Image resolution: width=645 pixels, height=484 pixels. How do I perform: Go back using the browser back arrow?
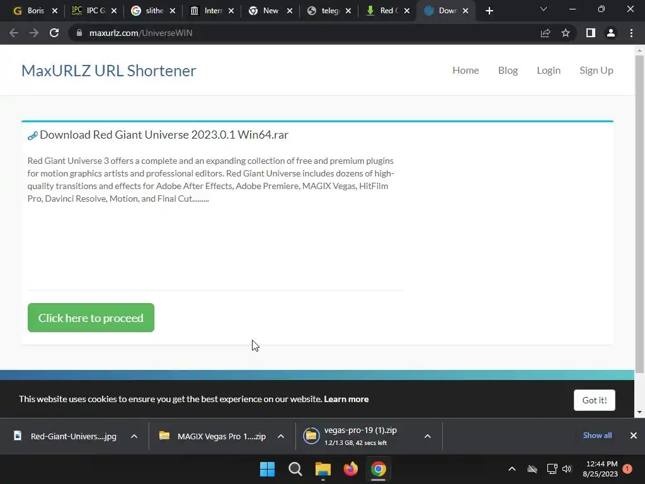pyautogui.click(x=14, y=33)
